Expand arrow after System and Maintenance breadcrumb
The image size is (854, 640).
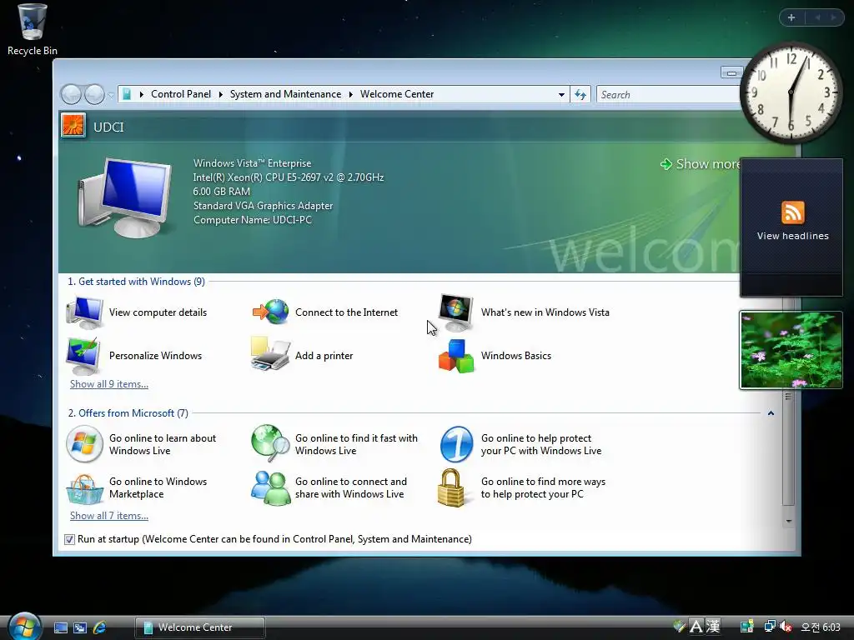click(351, 95)
